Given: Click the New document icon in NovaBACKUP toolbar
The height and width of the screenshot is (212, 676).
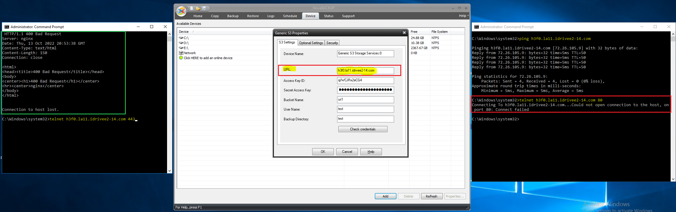Looking at the screenshot, I should (x=192, y=8).
